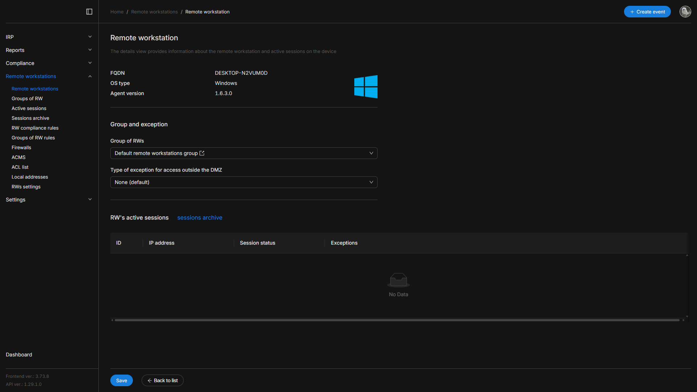Image resolution: width=697 pixels, height=392 pixels.
Task: Open the sessions archive link
Action: point(200,217)
